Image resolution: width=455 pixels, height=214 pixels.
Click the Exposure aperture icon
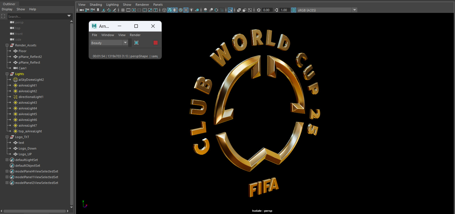pyautogui.click(x=258, y=10)
